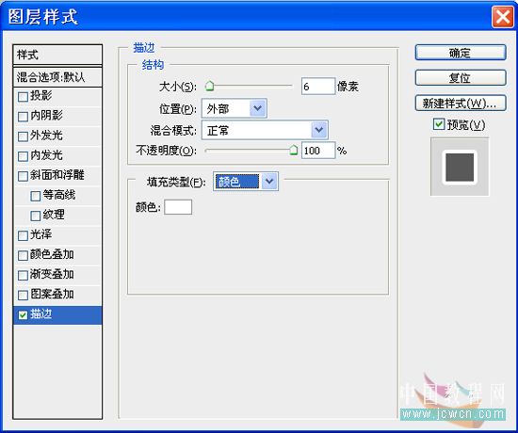Tick the 内阴影 inner shadow checkbox
518x433 pixels.
23,117
